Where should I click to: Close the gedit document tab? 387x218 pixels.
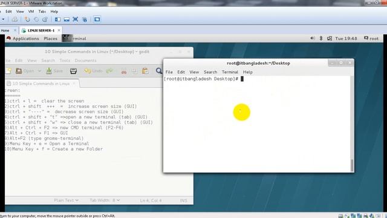coord(74,84)
